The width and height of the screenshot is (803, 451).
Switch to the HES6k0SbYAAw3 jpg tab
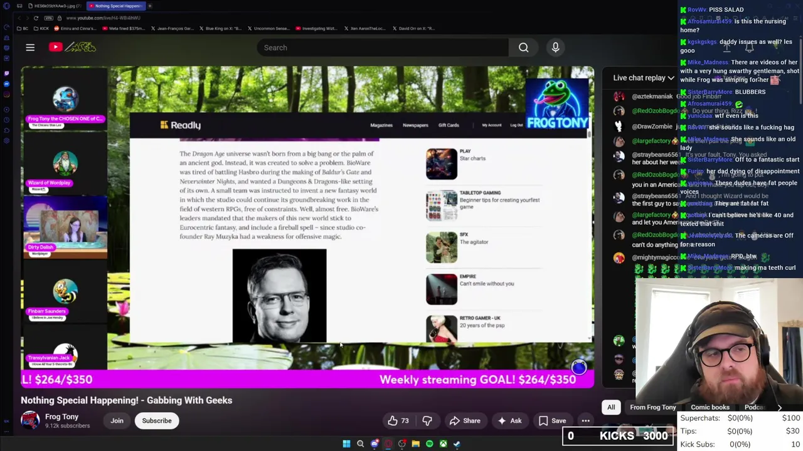pyautogui.click(x=55, y=6)
